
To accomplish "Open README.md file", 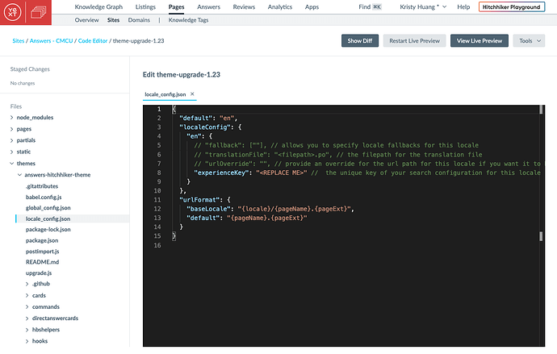I will (42, 262).
